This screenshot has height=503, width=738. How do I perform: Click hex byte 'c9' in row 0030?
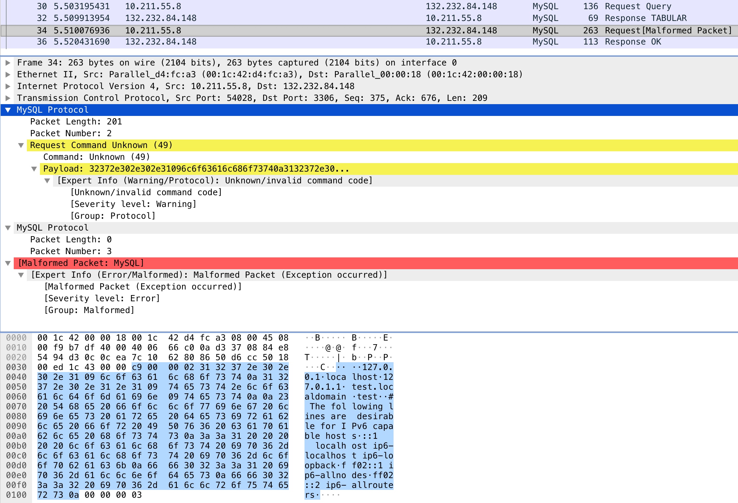coord(137,367)
